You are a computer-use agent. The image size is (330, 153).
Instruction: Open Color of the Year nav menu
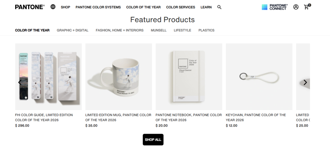143,7
